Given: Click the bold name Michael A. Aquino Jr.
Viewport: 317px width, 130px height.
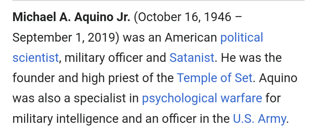Looking at the screenshot, I should [71, 17].
